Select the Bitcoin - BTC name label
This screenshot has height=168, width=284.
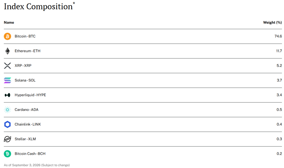click(25, 36)
